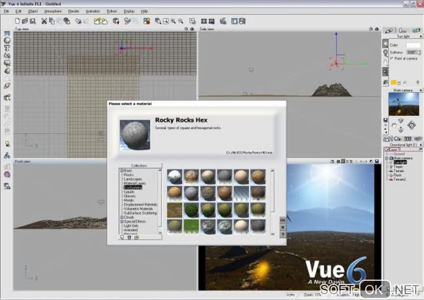The width and height of the screenshot is (424, 300).
Task: Open the Edit menu
Action: [18, 11]
